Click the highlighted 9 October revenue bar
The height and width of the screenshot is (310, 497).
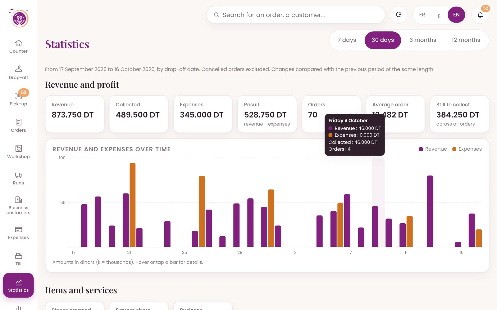[375, 226]
